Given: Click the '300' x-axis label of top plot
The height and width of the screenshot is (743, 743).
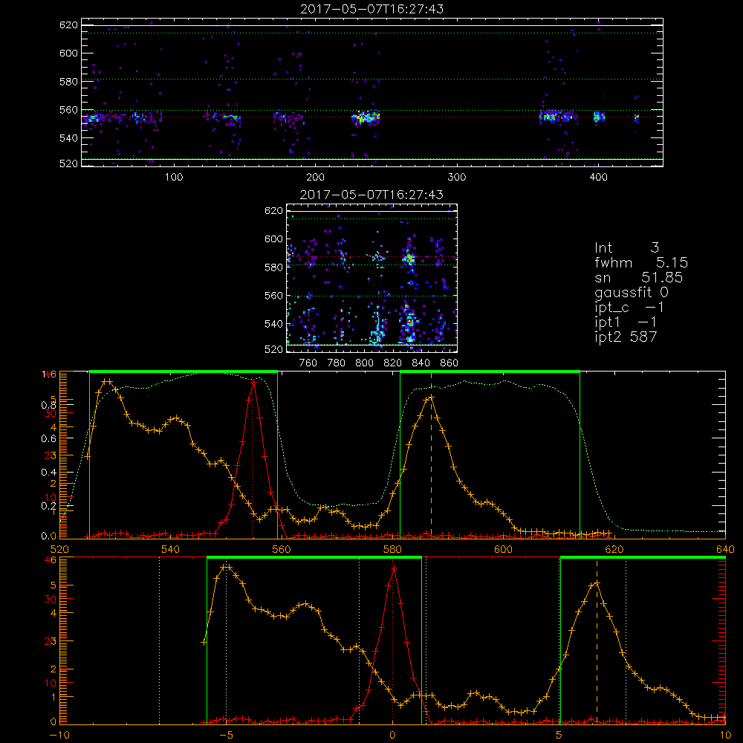Looking at the screenshot, I should (x=457, y=178).
